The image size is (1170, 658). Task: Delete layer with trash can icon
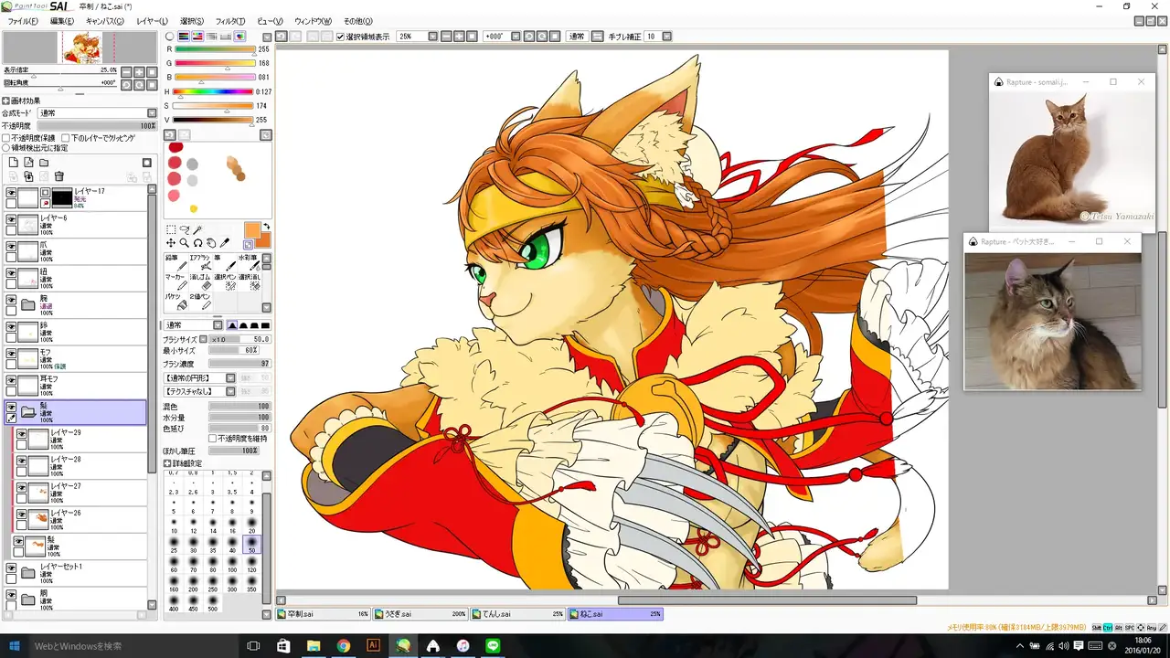(x=59, y=176)
